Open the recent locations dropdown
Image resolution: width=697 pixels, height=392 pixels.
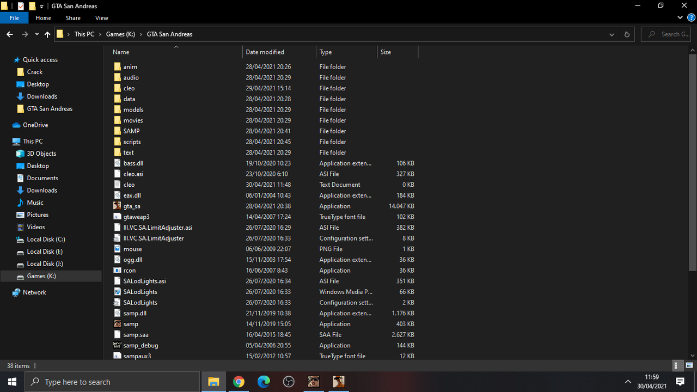[x=36, y=34]
